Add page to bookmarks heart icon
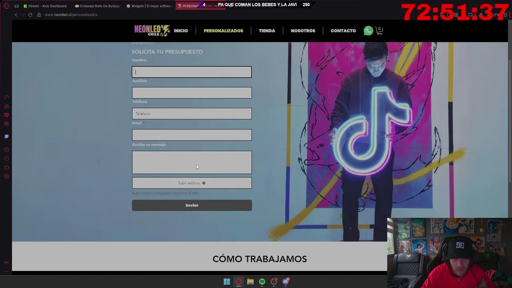Viewport: 512px width, 288px height. click(470, 15)
